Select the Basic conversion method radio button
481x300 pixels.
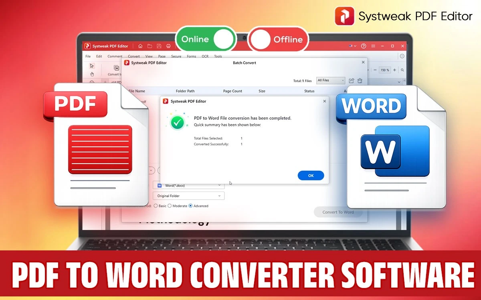click(x=156, y=206)
